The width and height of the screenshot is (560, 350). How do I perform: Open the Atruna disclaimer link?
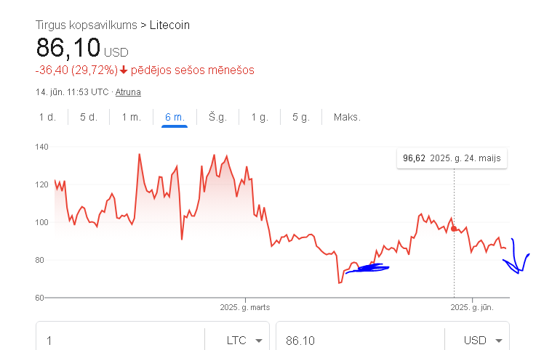click(x=128, y=92)
